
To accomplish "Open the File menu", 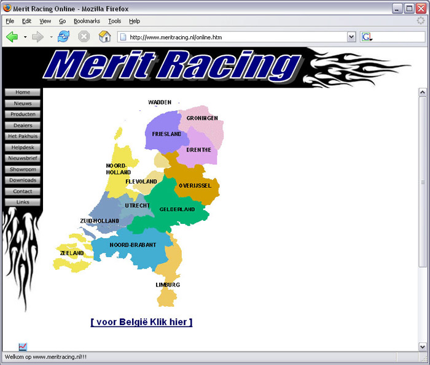I will [10, 21].
